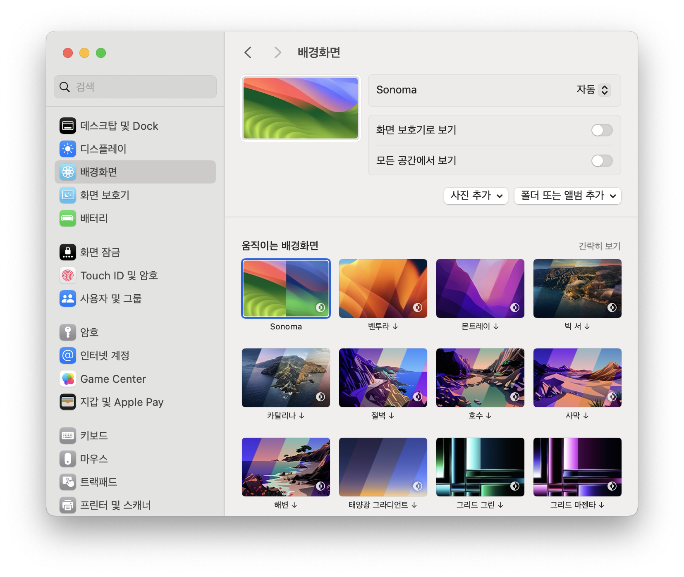Viewport: 684px width, 577px height.
Task: Open the 사진 추가 dropdown
Action: [476, 196]
